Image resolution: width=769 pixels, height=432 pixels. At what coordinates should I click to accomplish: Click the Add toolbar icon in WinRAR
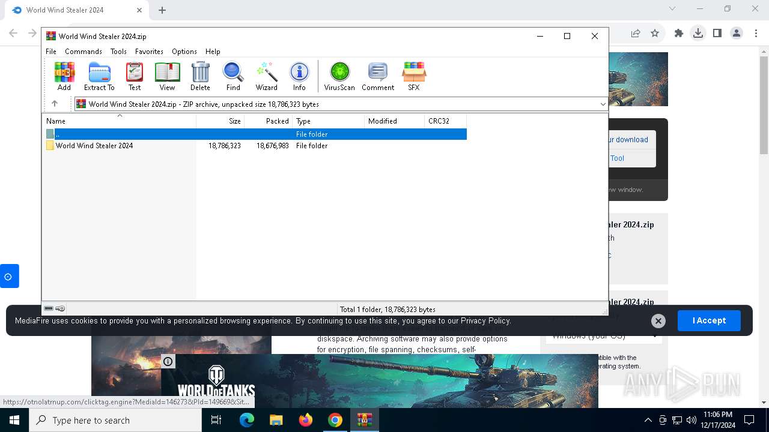(64, 76)
